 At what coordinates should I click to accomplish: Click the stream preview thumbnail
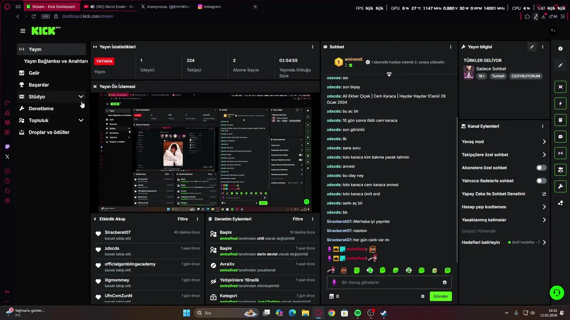click(204, 152)
